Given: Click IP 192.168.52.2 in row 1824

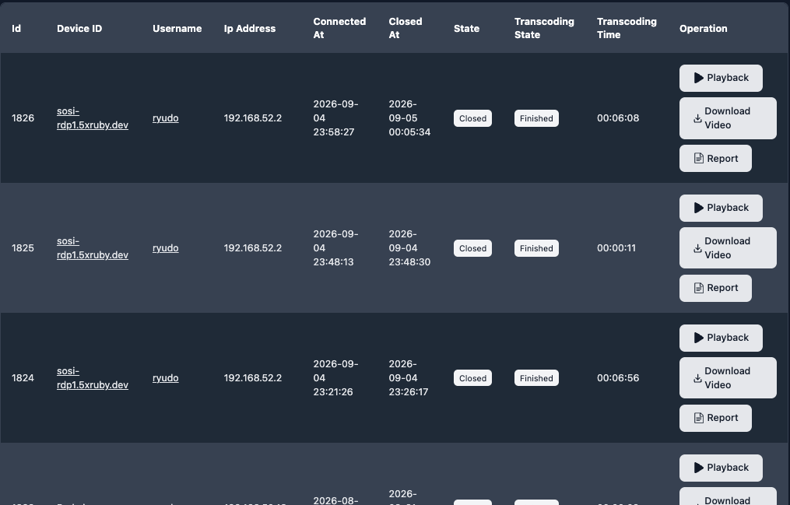Looking at the screenshot, I should click(x=252, y=378).
